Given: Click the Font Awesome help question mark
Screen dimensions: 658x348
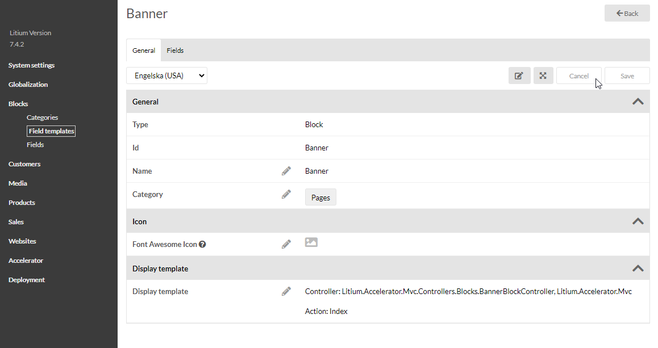Looking at the screenshot, I should [202, 245].
